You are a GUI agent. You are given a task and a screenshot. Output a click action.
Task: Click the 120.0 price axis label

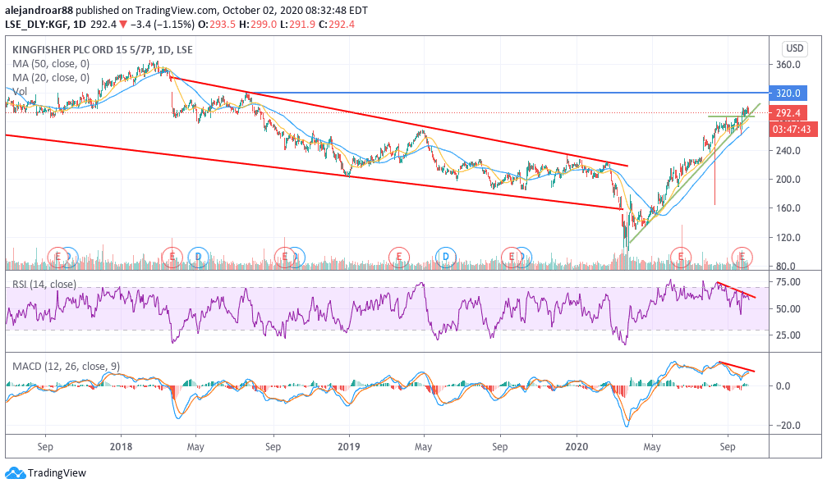[x=788, y=238]
